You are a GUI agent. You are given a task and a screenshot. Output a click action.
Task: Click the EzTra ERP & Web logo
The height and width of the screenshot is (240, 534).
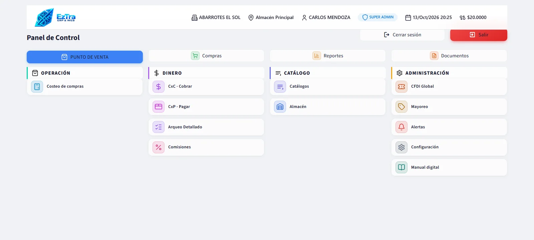point(55,17)
